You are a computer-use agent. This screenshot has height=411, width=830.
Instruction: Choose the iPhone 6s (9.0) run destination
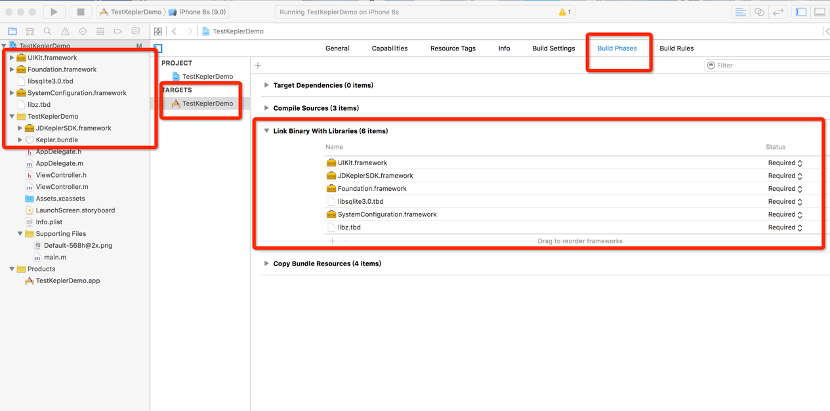[198, 12]
